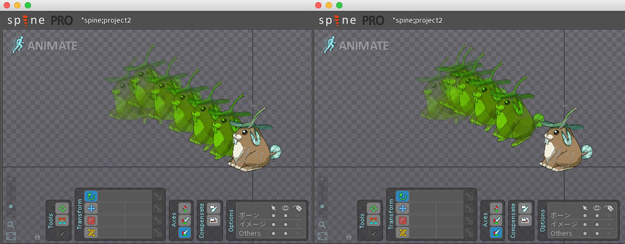Toggle ボーン visibility dot in right window
The image size is (625, 244).
[x=597, y=216]
